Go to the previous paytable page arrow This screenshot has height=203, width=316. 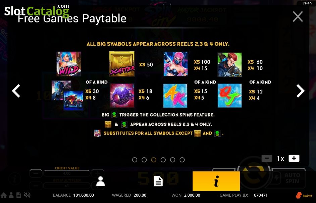coord(16,91)
